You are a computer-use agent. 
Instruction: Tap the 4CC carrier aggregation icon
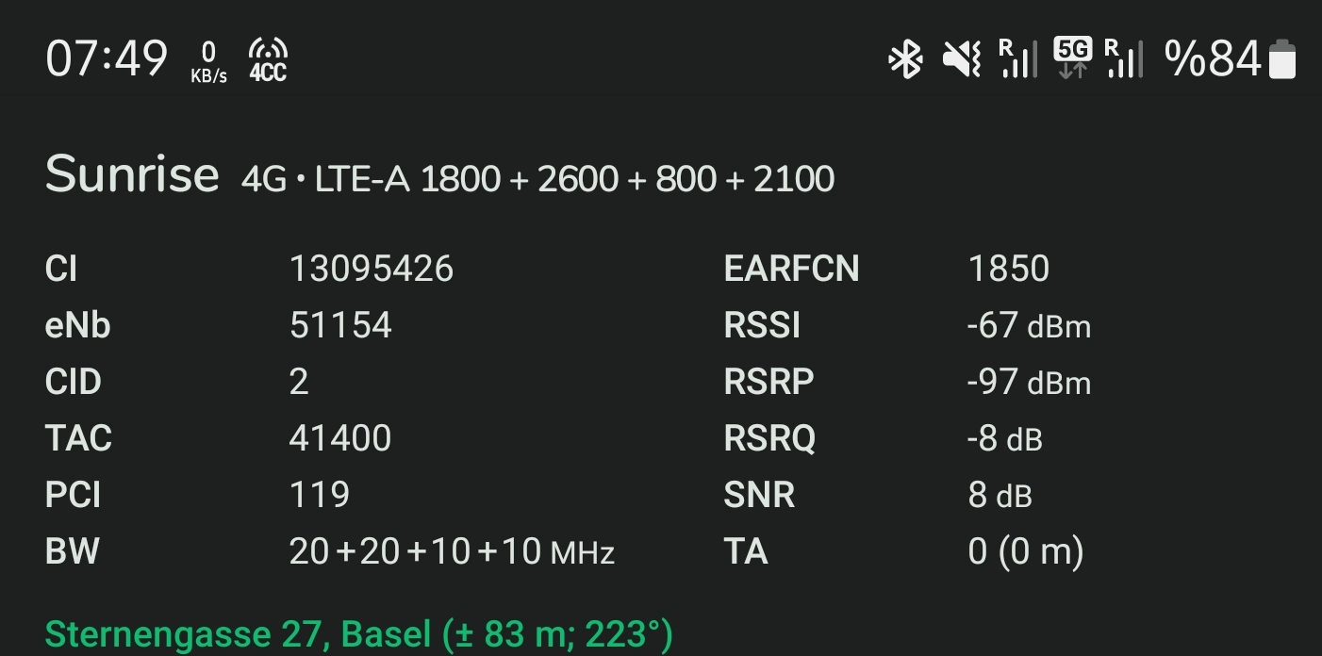point(268,60)
